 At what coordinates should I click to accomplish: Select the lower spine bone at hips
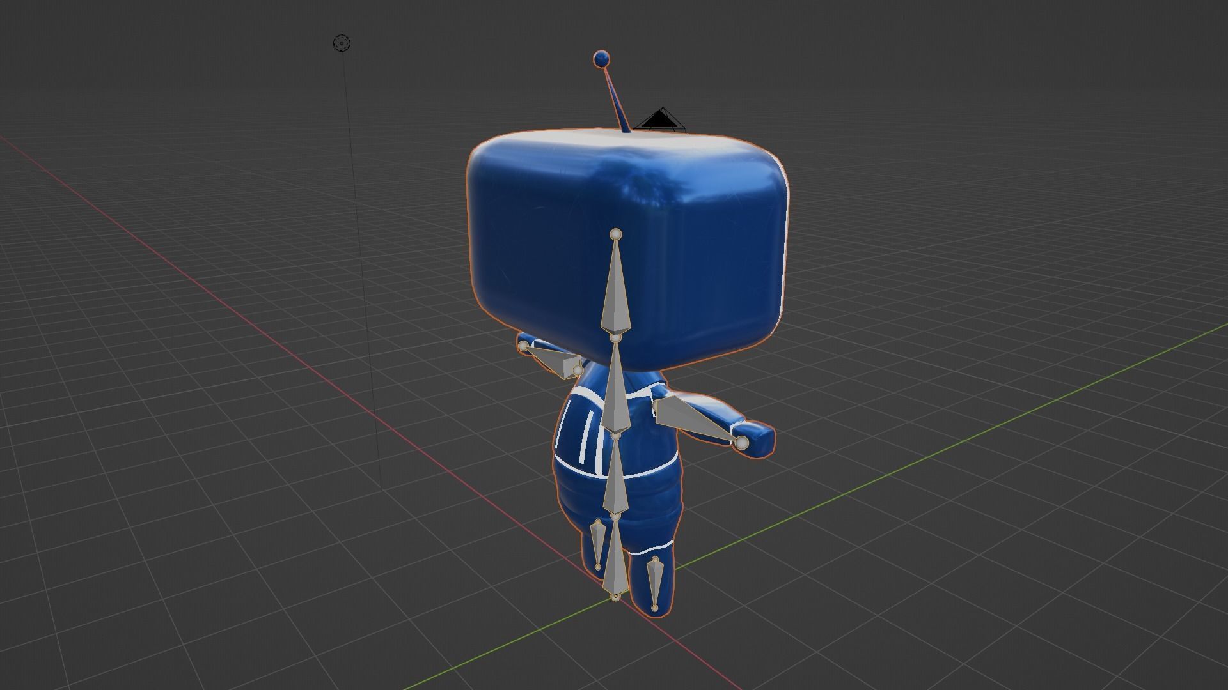coord(615,476)
